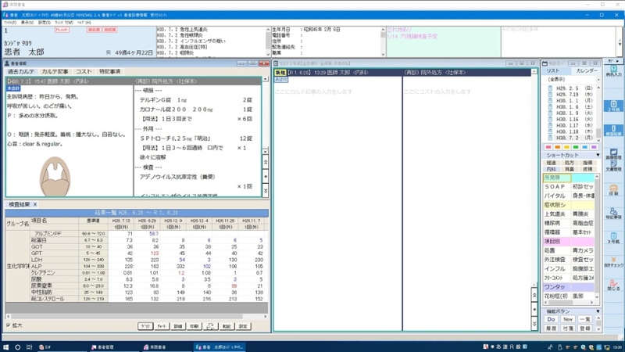Viewport: 625px width, 352px height.
Task: Click the Windows Start button
Action: pyautogui.click(x=6, y=347)
